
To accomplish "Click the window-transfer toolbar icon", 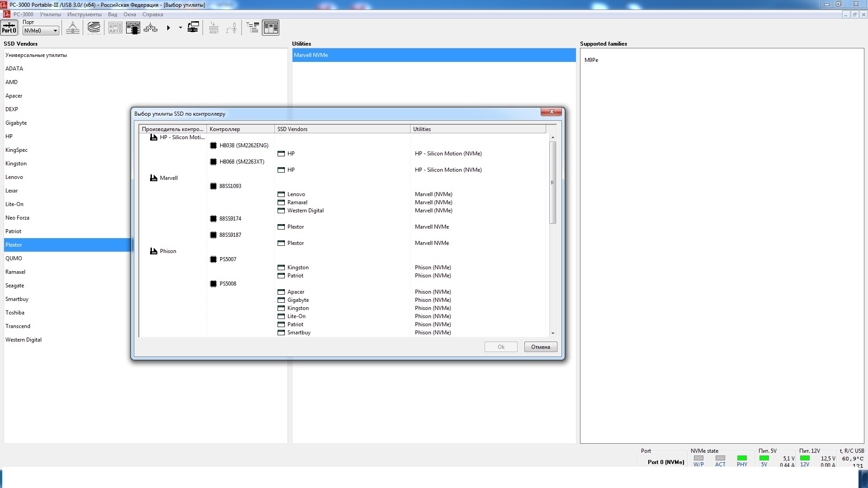I will click(x=193, y=28).
